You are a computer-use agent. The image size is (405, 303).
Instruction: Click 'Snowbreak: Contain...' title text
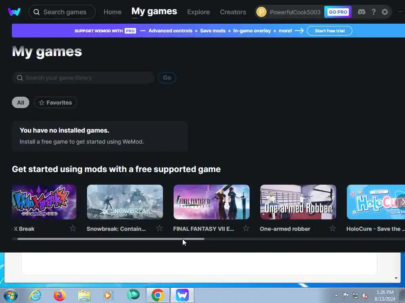coord(116,229)
